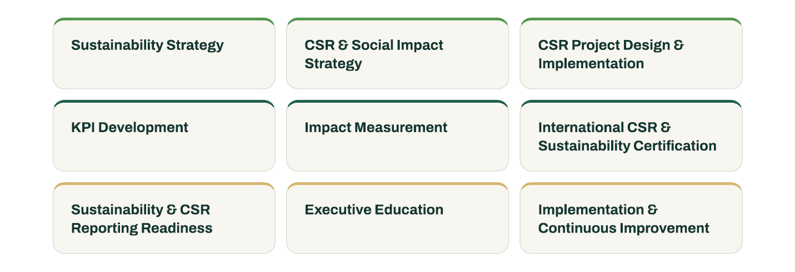Viewport: 795px width, 272px height.
Task: Click green accent bar above Sustainability Strategy
Action: coord(164,19)
